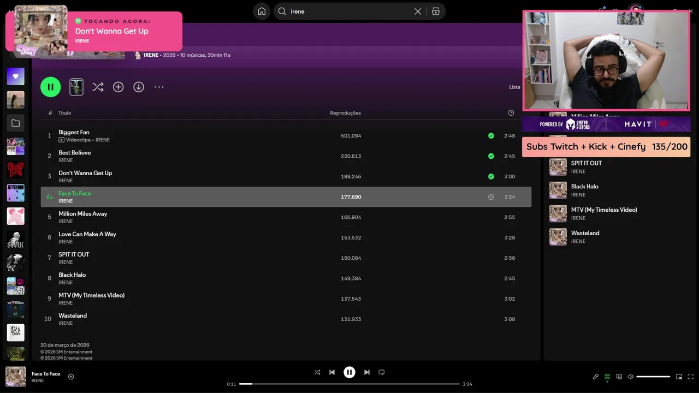This screenshot has height=393, width=699.
Task: Play track Biggest Fan
Action: point(74,132)
